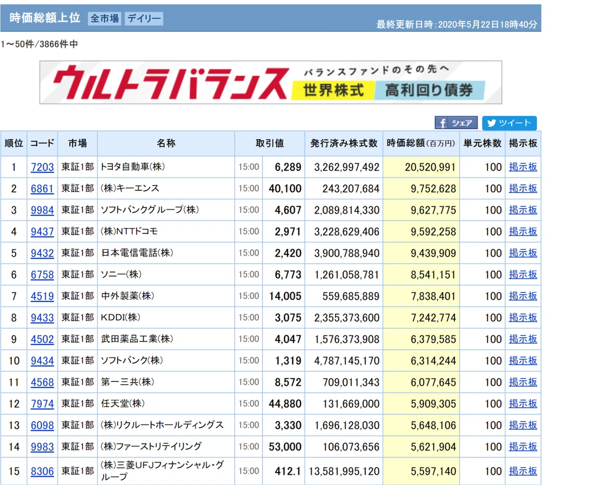Click the 取引値 column header
The width and height of the screenshot is (599, 485).
(270, 144)
